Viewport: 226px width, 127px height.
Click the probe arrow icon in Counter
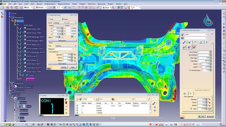tap(66, 99)
